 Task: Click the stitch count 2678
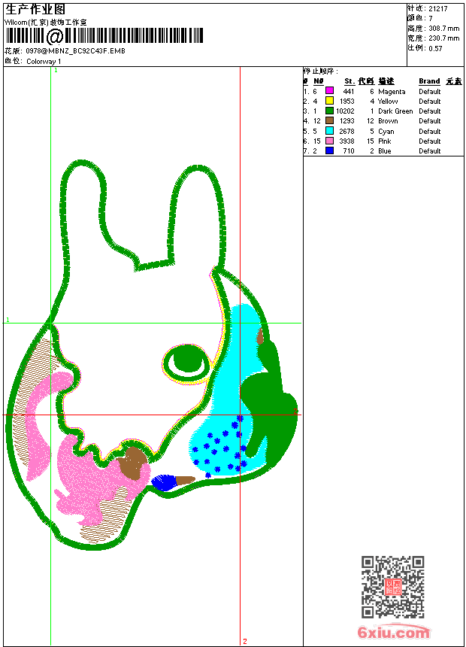[346, 131]
